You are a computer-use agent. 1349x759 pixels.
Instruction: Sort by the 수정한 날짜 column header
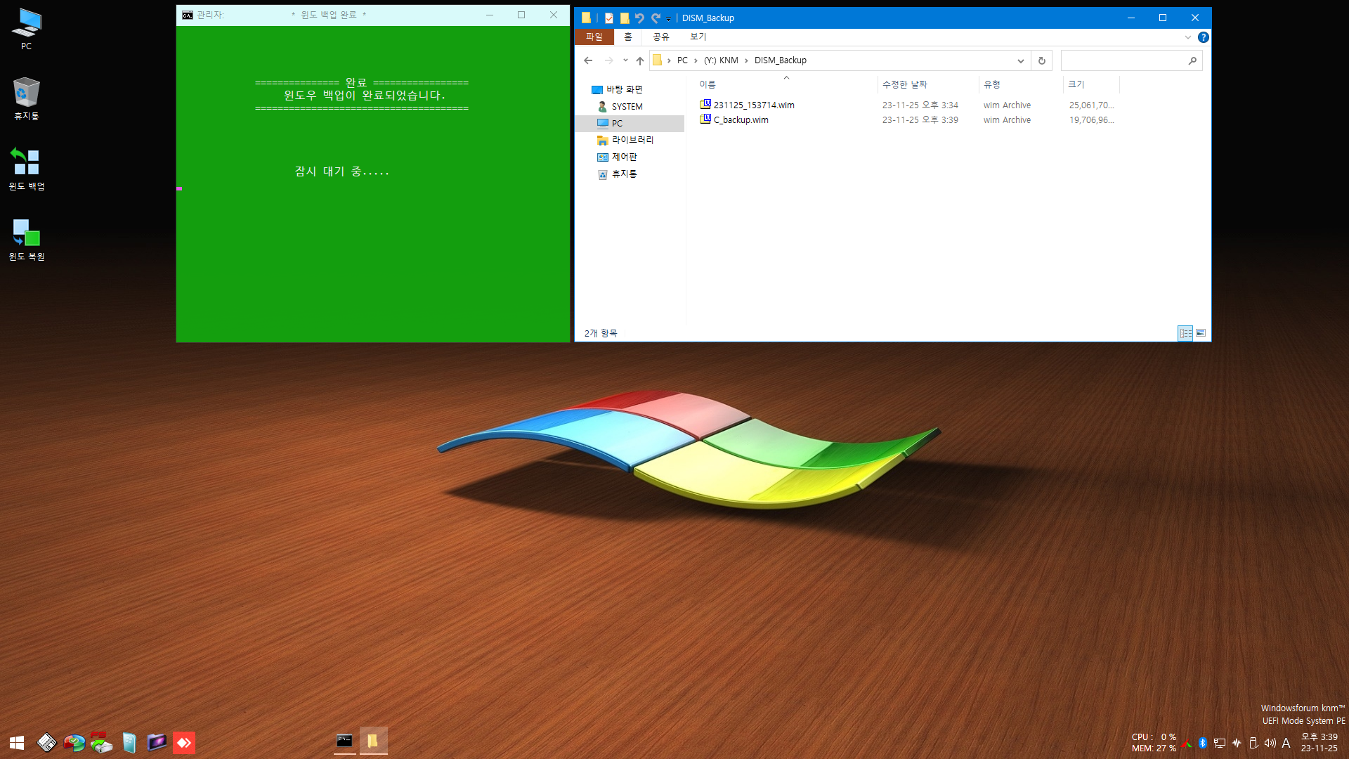coord(927,84)
